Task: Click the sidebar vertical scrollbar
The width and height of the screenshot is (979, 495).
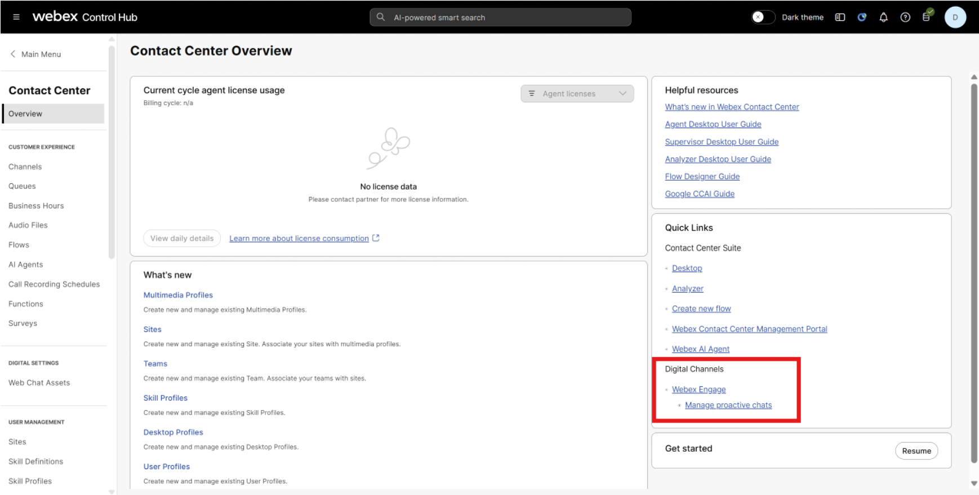Action: (112, 152)
